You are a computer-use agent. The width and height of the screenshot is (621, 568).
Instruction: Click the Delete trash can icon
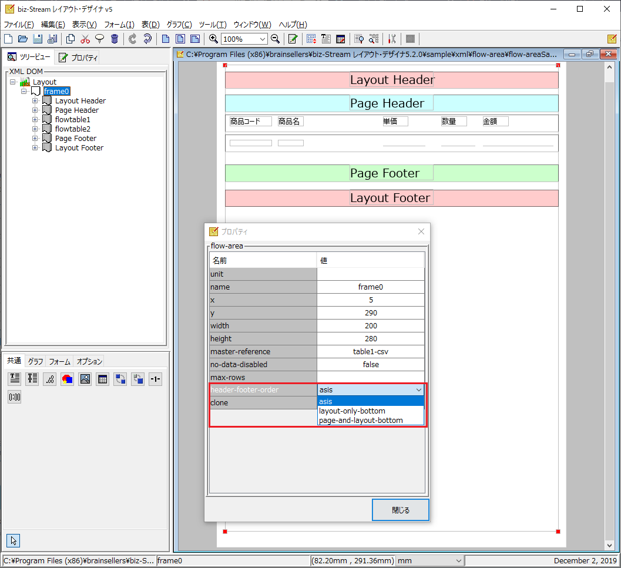tap(115, 39)
